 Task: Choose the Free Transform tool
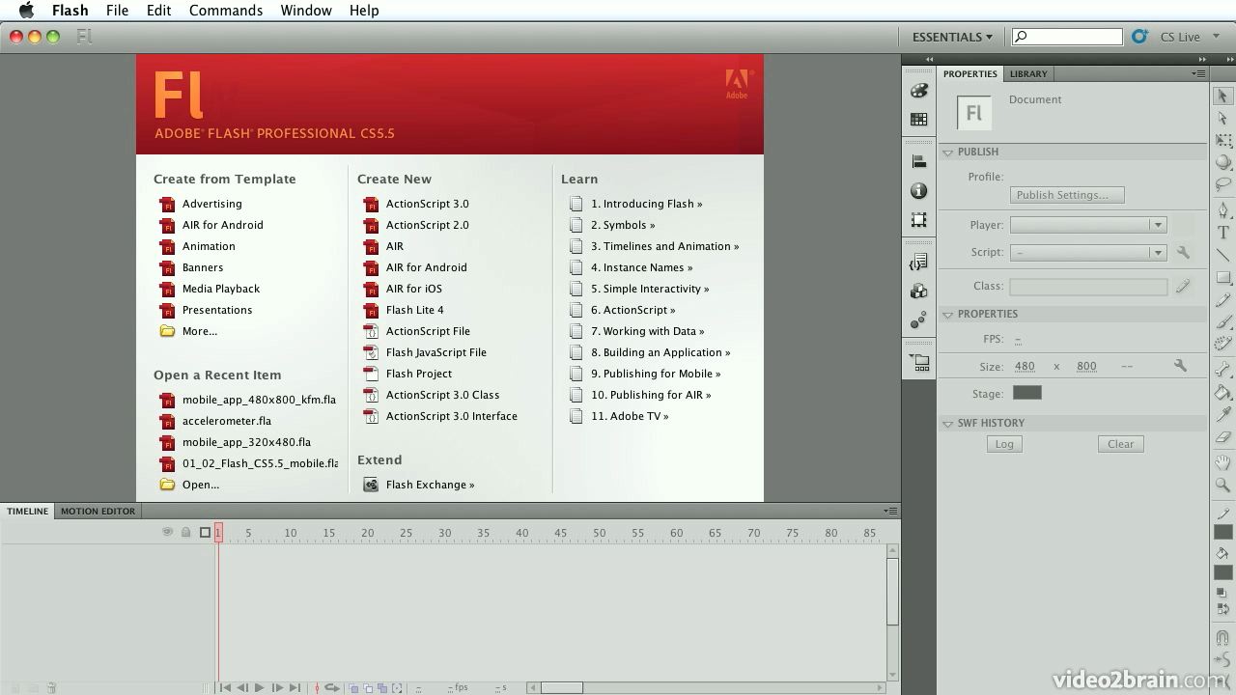1222,141
